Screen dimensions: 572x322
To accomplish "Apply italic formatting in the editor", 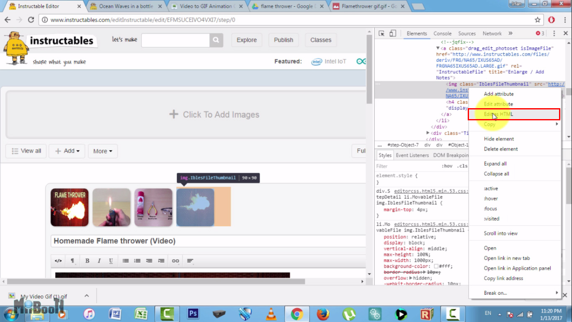I will click(x=99, y=261).
